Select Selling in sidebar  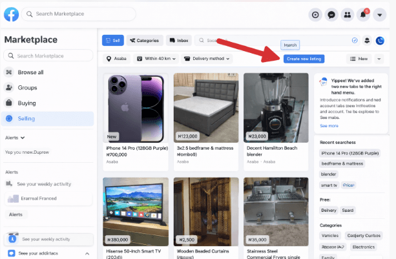click(47, 118)
